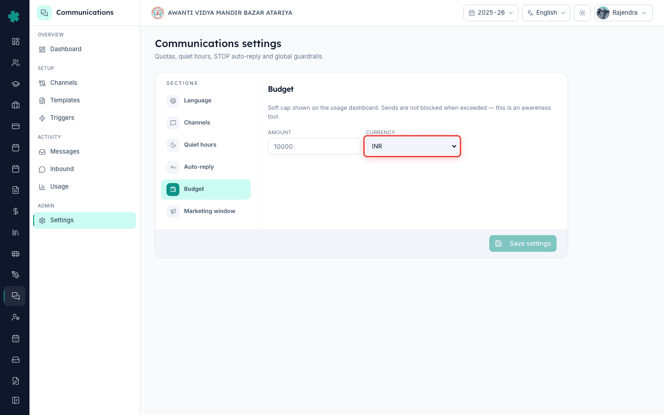Go to Dashboard in the sidebar

coord(85,49)
